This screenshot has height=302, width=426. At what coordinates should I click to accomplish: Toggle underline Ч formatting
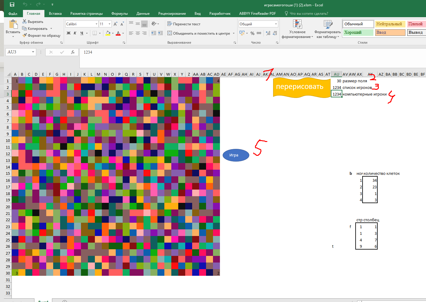point(82,33)
